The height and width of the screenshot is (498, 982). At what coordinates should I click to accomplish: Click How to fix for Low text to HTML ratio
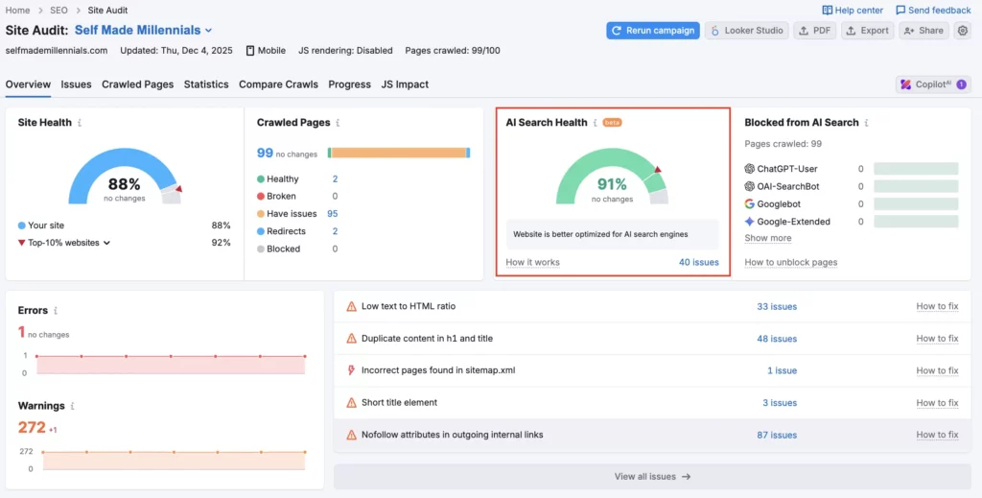(937, 306)
